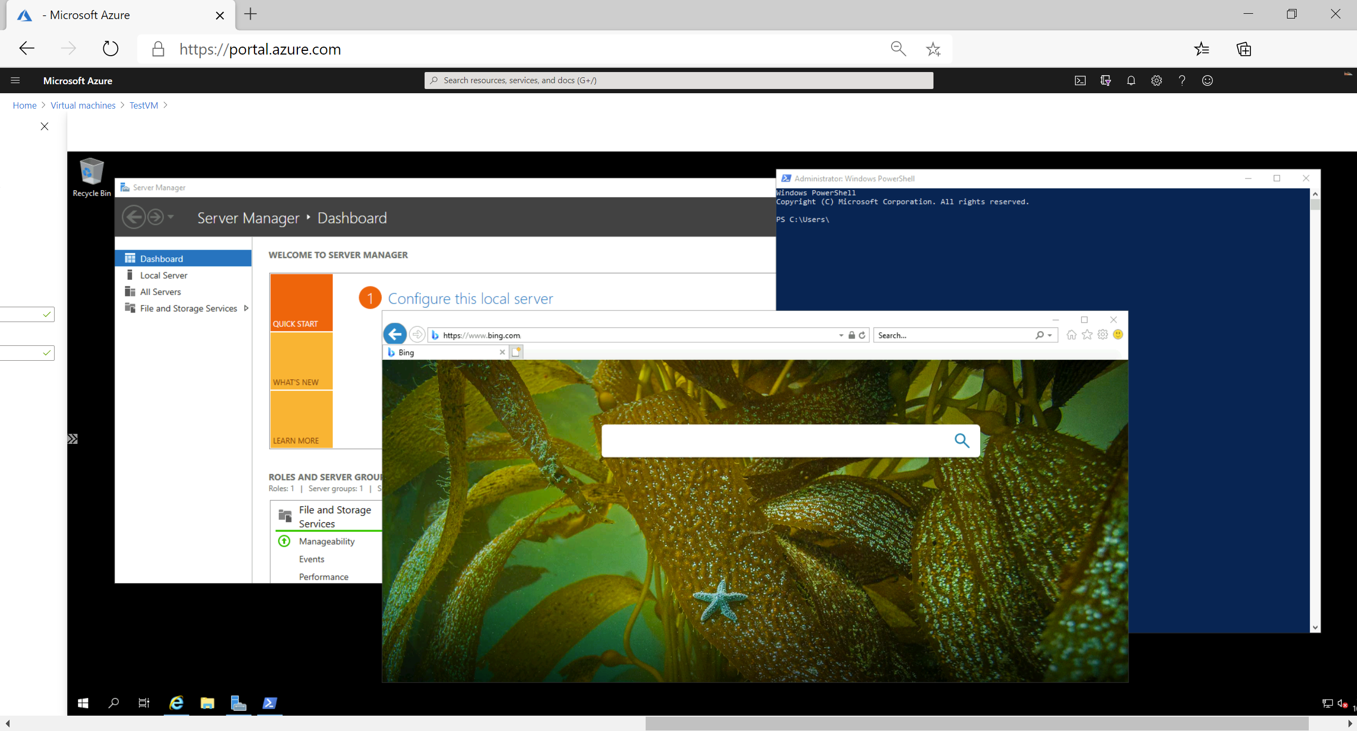The image size is (1357, 731).
Task: Scroll down in the PowerShell window
Action: [1315, 630]
